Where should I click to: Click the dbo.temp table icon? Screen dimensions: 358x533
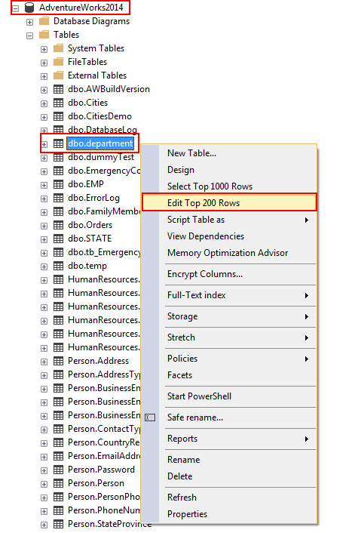click(x=58, y=266)
